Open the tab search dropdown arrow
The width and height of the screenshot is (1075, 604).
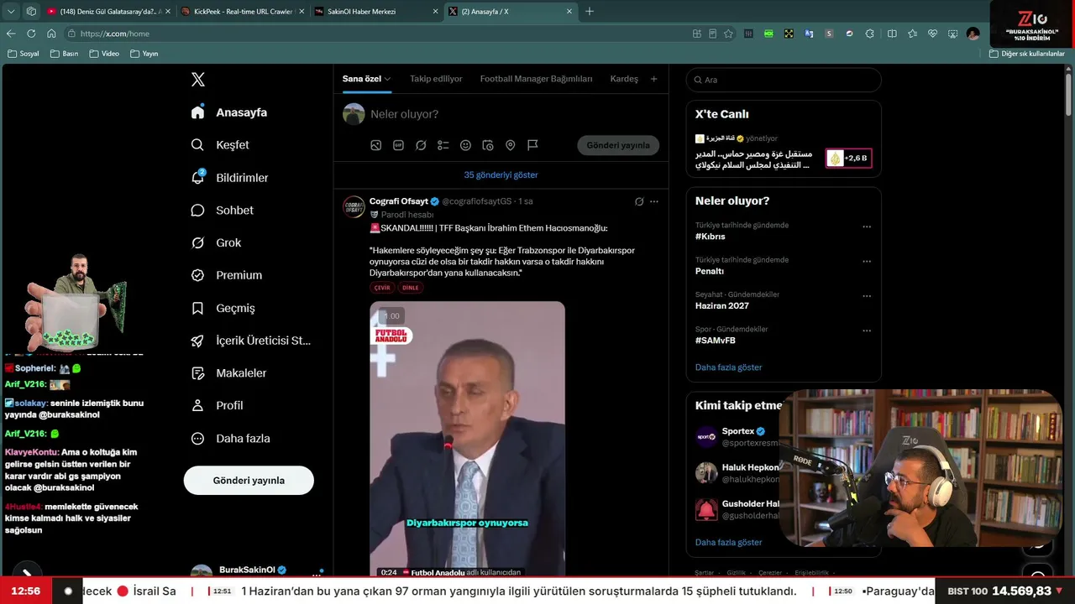coord(11,12)
